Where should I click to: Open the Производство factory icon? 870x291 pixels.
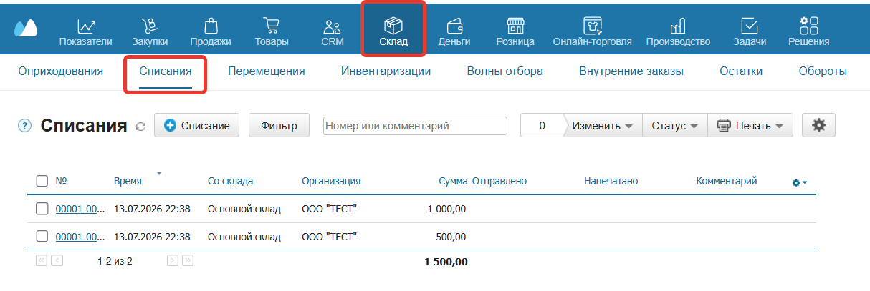[677, 26]
